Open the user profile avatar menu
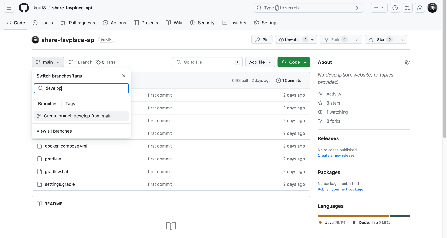This screenshot has height=238, width=447. click(x=432, y=8)
